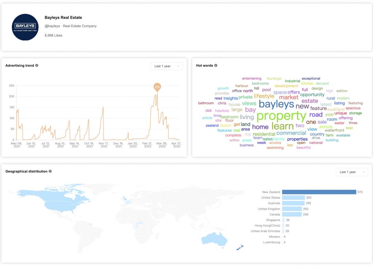Click the word 'swimming' in the word cloud
The height and width of the screenshot is (266, 373).
coord(275,148)
